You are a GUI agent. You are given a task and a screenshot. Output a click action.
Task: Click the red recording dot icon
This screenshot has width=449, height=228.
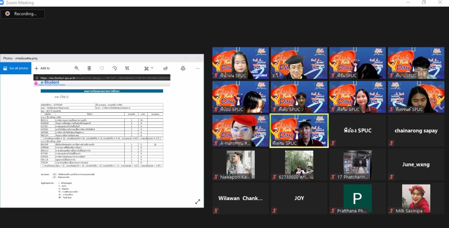[x=8, y=14]
